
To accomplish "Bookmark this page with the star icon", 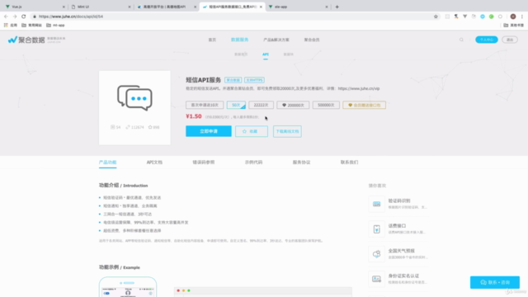I will pyautogui.click(x=436, y=16).
